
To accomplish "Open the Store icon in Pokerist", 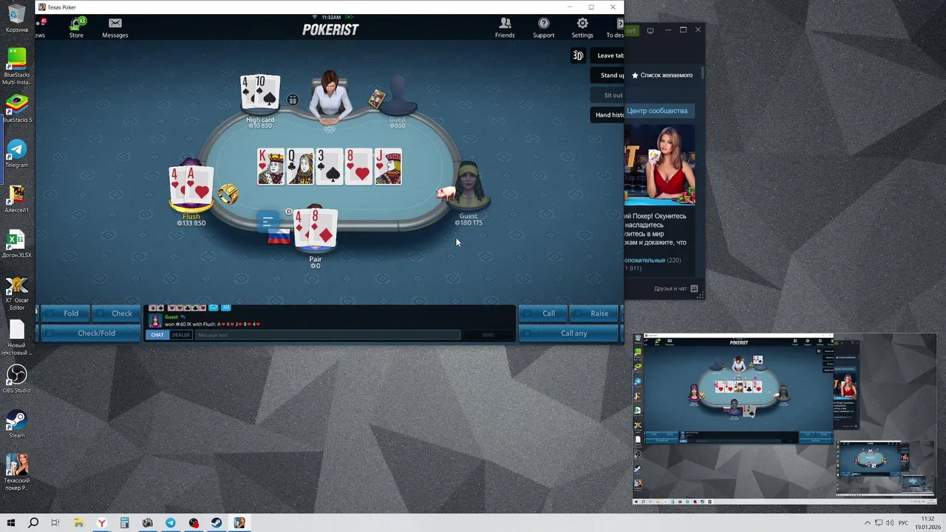I will 76,27.
